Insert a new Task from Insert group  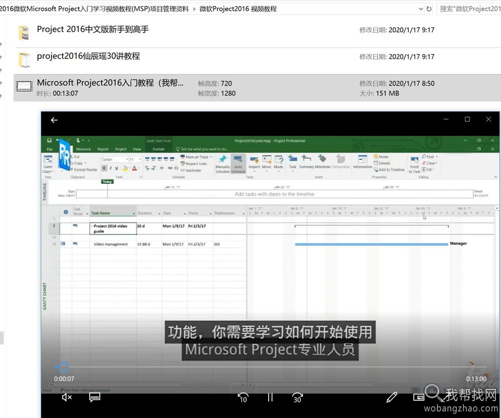293,162
